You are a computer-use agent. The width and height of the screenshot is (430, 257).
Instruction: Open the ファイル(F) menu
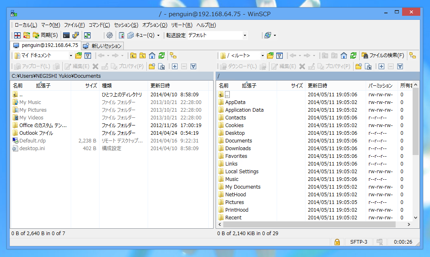74,25
